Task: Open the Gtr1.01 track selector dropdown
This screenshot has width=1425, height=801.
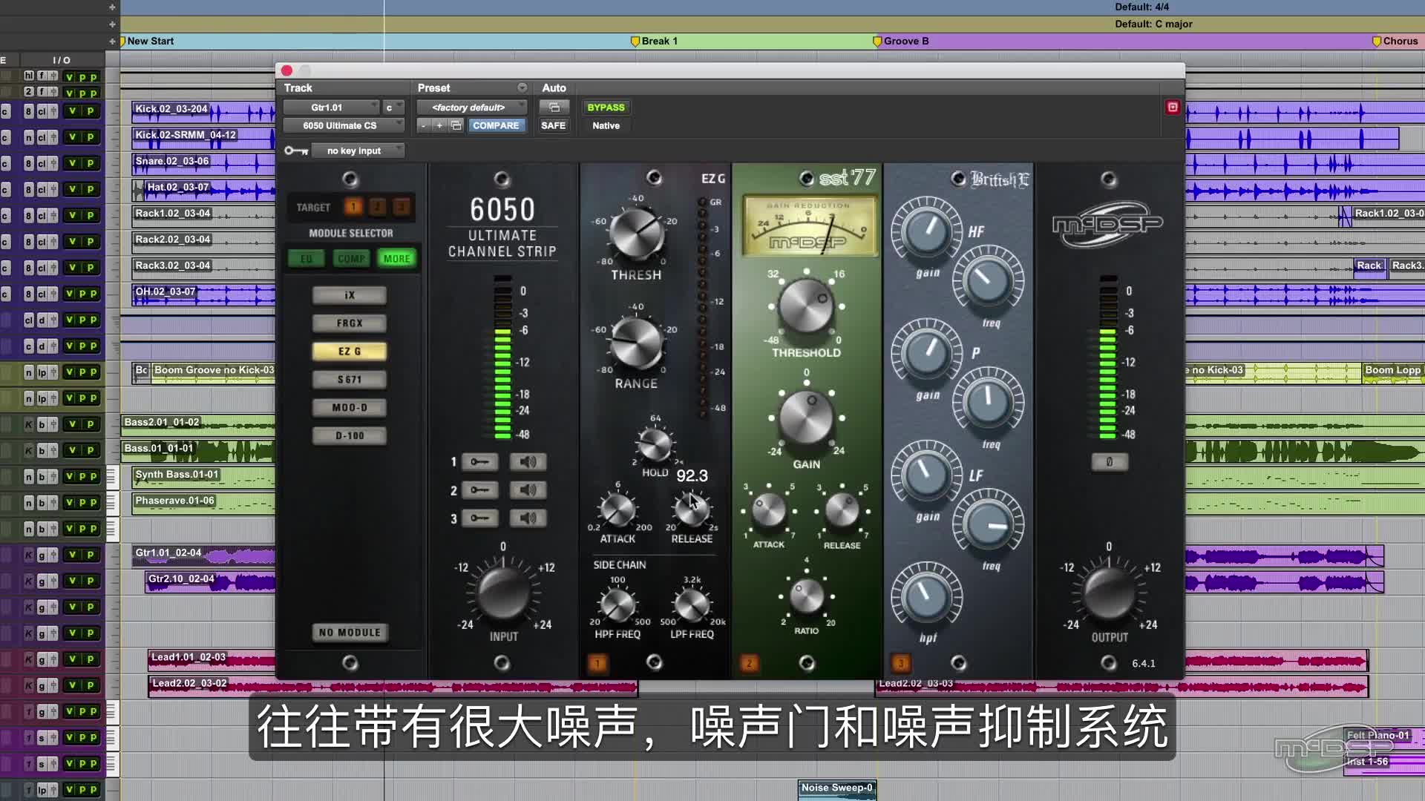Action: click(x=332, y=108)
